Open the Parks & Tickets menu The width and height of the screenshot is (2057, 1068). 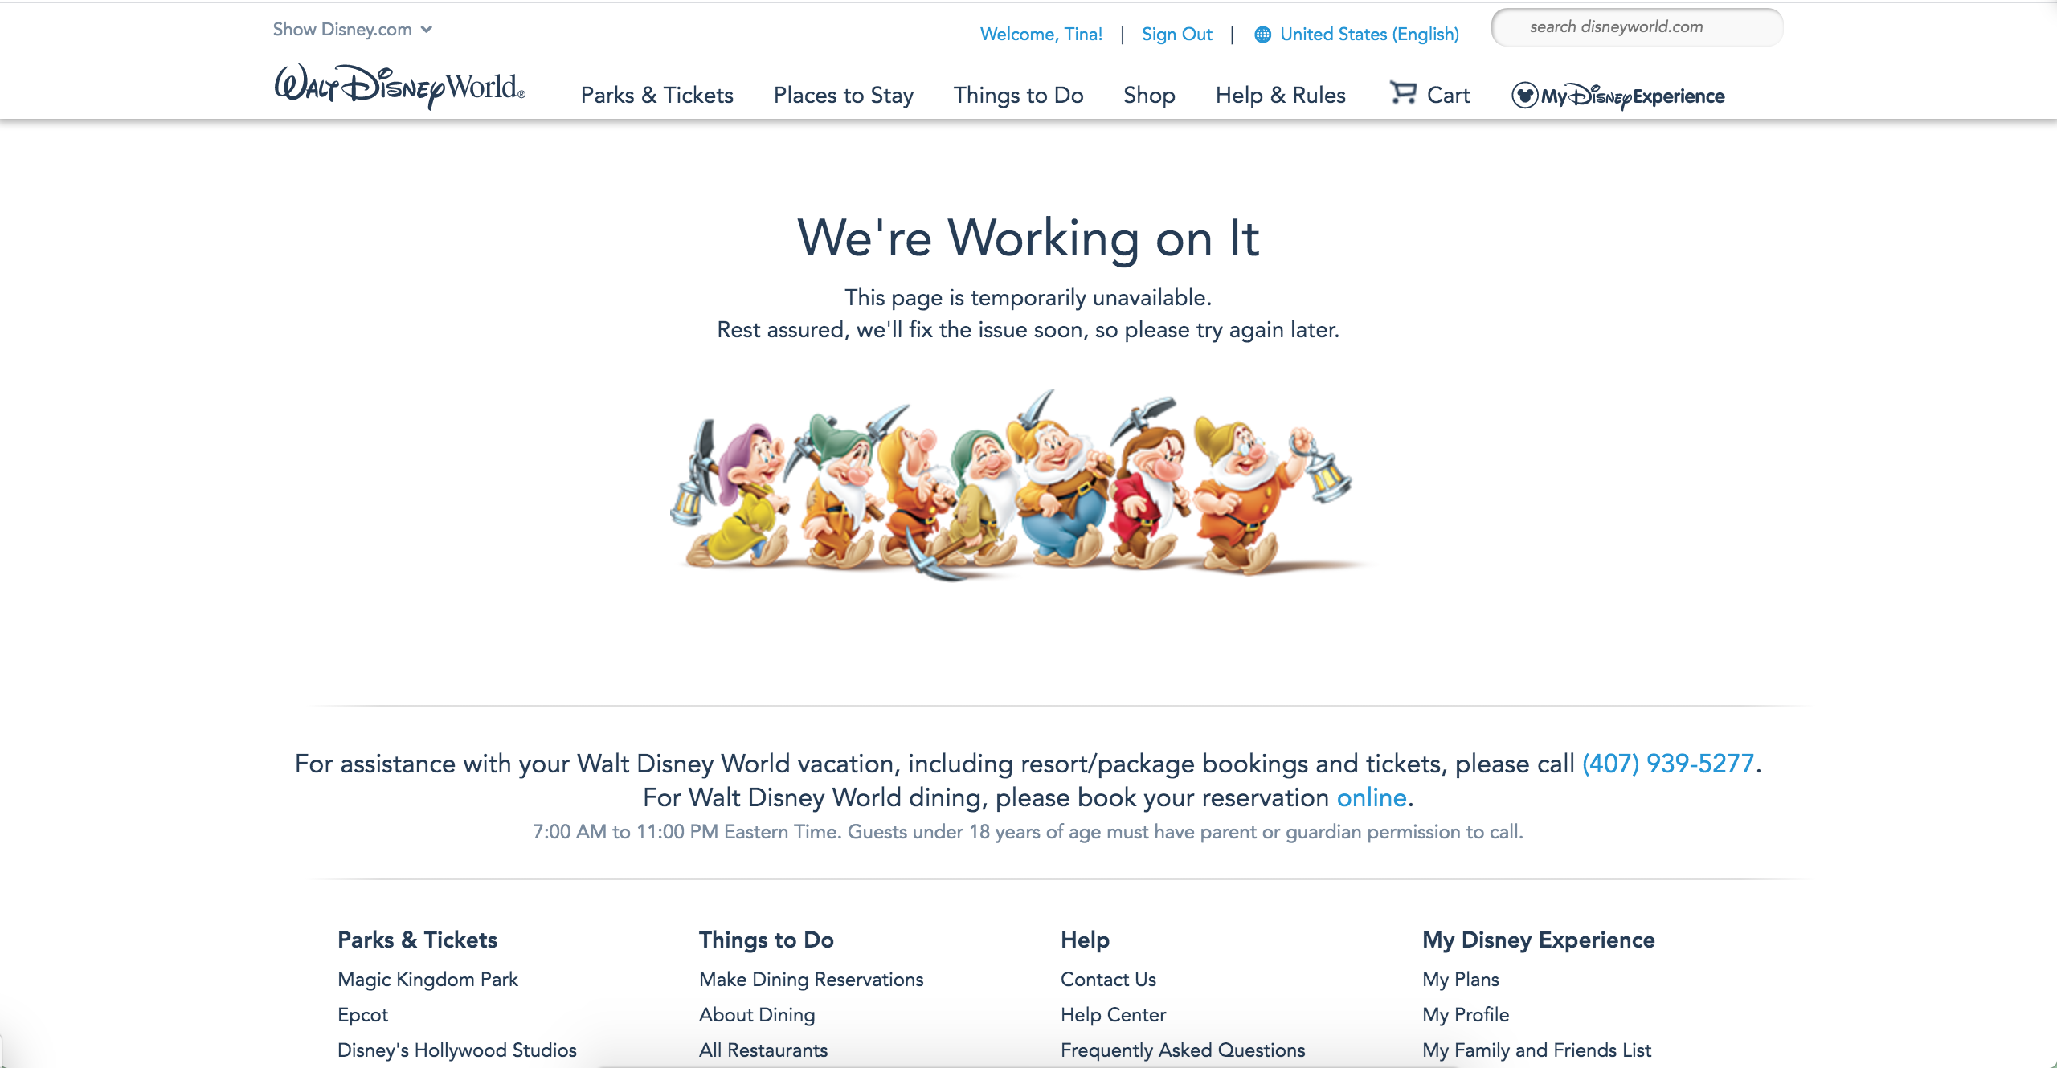(656, 96)
